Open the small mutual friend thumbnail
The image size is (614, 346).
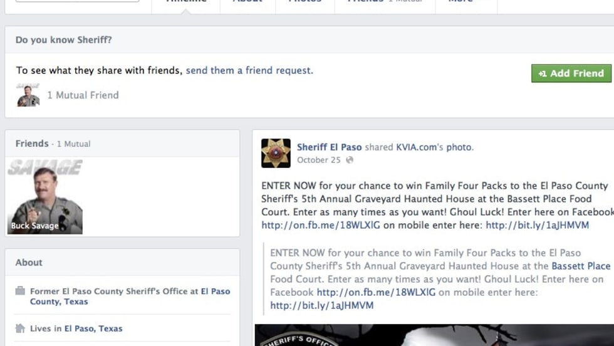(28, 95)
